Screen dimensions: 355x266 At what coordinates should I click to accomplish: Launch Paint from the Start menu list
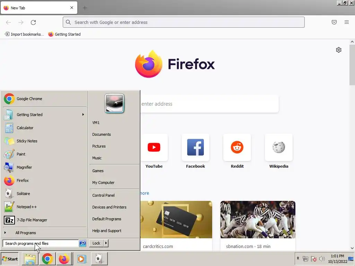coord(45,154)
